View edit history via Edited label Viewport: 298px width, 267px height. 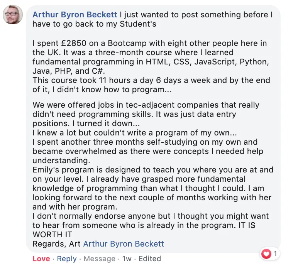coord(149,259)
